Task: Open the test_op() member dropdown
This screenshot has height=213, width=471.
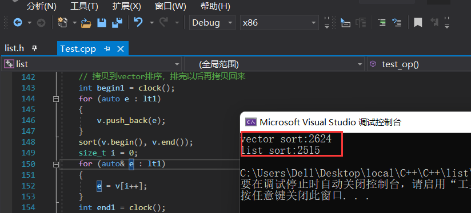Action: 419,64
